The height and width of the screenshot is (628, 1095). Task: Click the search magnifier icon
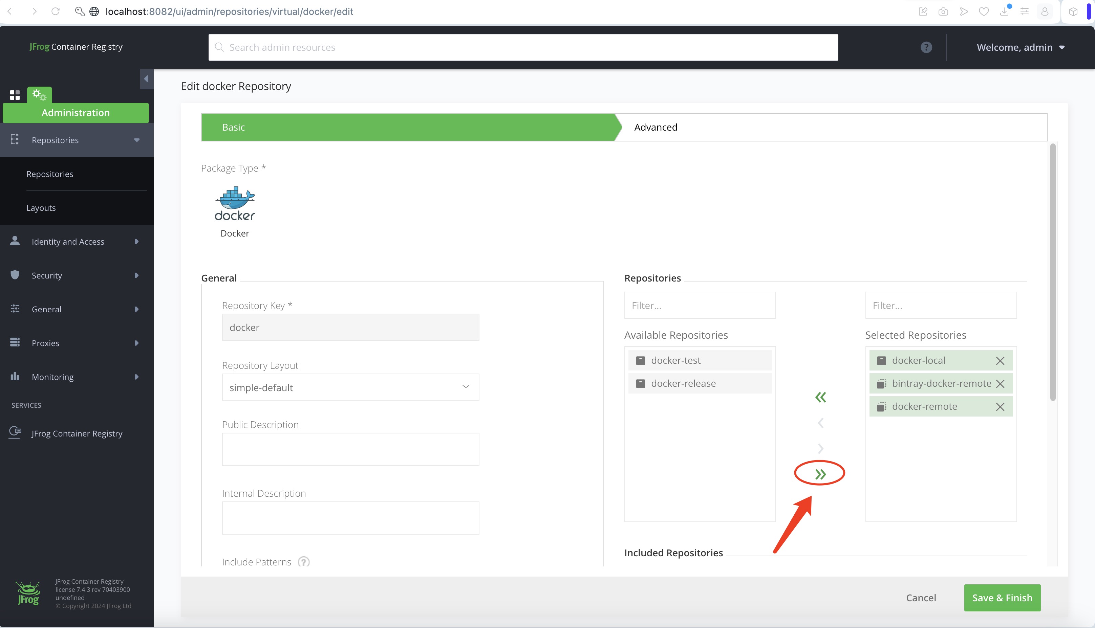click(219, 47)
